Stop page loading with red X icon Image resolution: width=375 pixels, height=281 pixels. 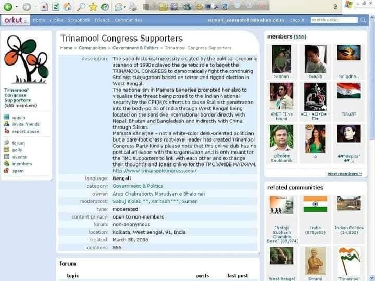click(x=44, y=7)
